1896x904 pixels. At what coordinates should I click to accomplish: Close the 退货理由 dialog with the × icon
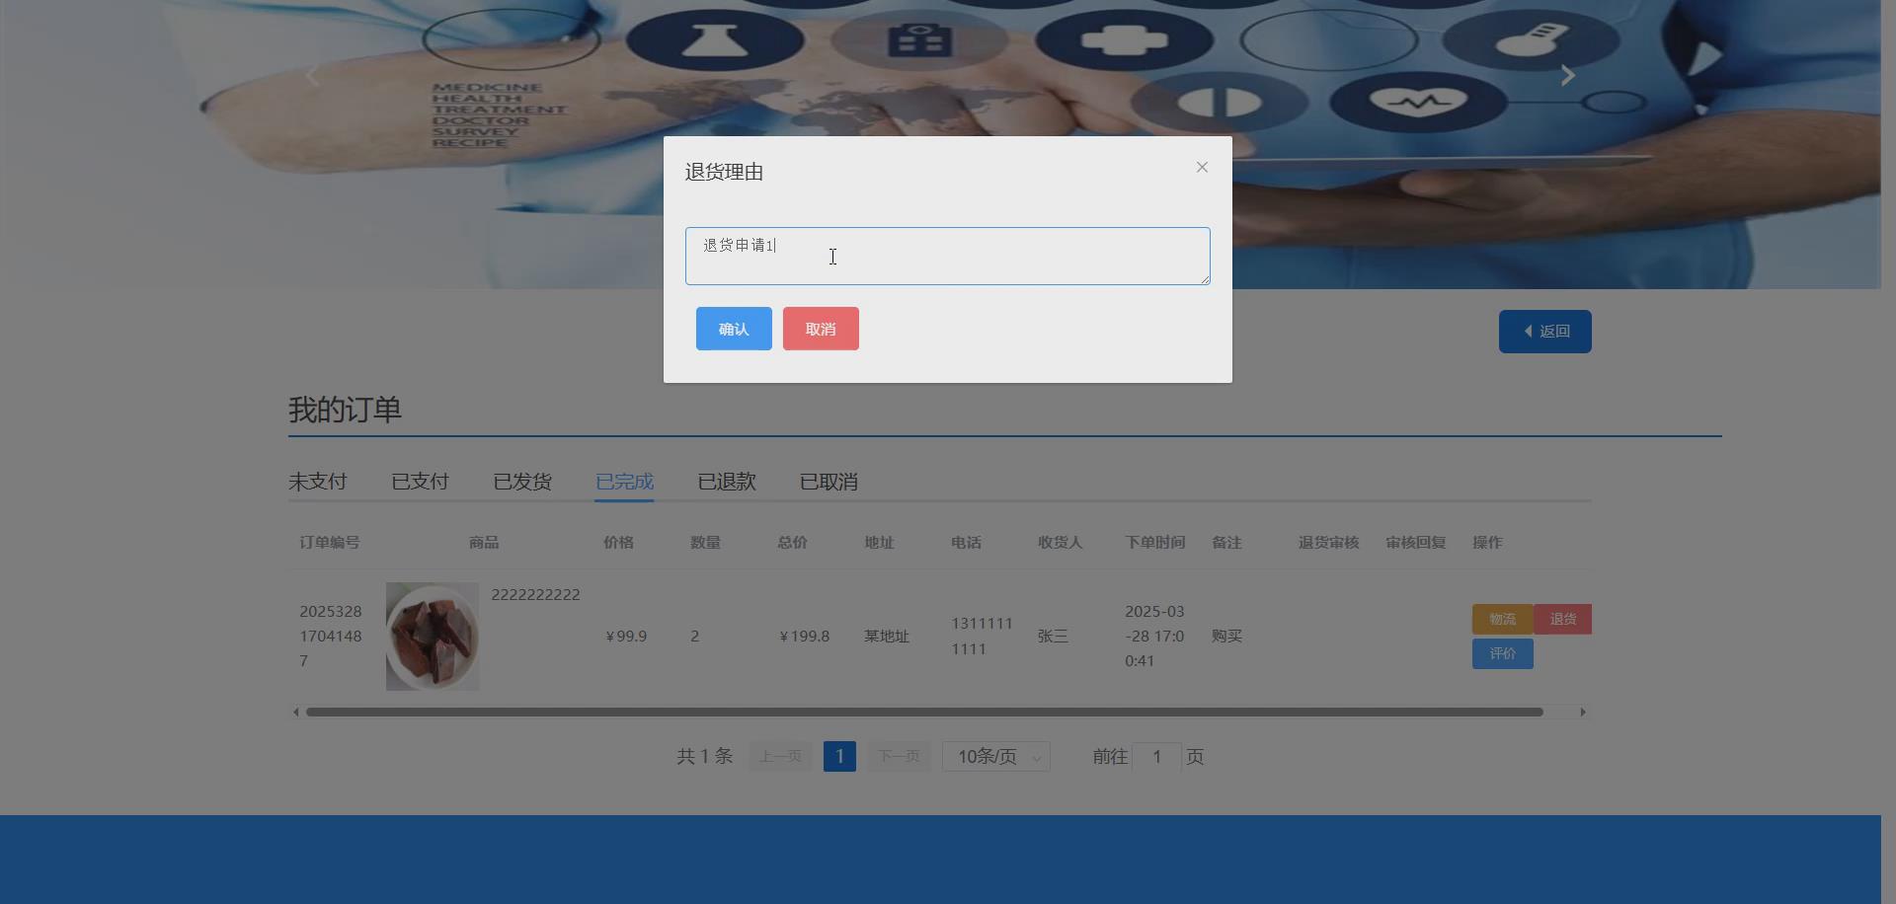pyautogui.click(x=1201, y=167)
